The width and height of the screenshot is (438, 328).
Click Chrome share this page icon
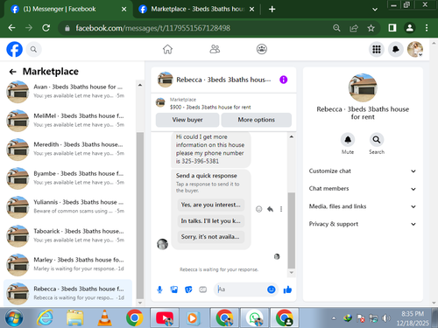(354, 28)
